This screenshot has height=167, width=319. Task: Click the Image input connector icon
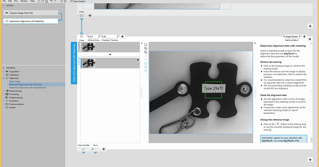coord(81,36)
